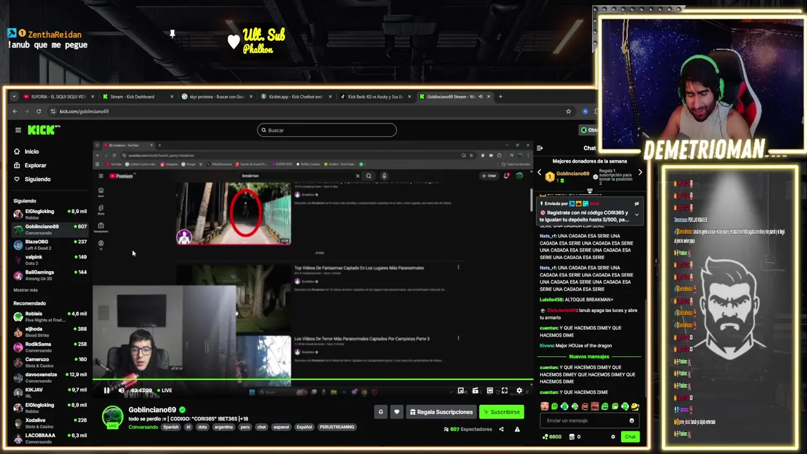Open the Kick hamburger menu

click(x=18, y=130)
